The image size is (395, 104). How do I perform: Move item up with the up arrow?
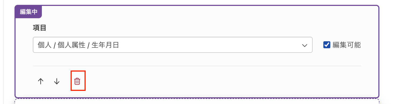coord(41,81)
